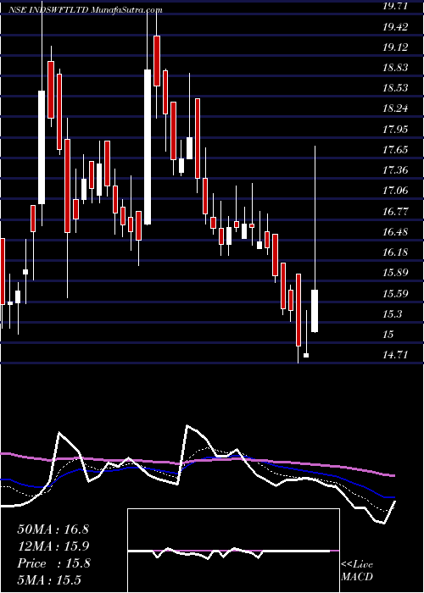Select the 17.95 price axis label
Image resolution: width=424 pixels, height=593 pixels.
click(395, 130)
